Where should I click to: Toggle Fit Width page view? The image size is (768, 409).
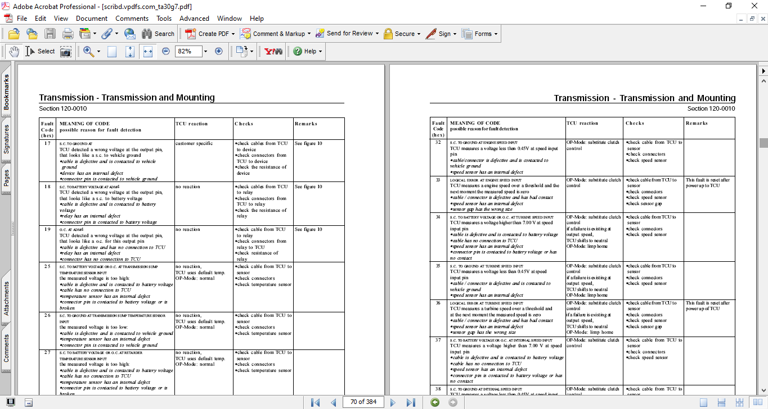[x=148, y=51]
